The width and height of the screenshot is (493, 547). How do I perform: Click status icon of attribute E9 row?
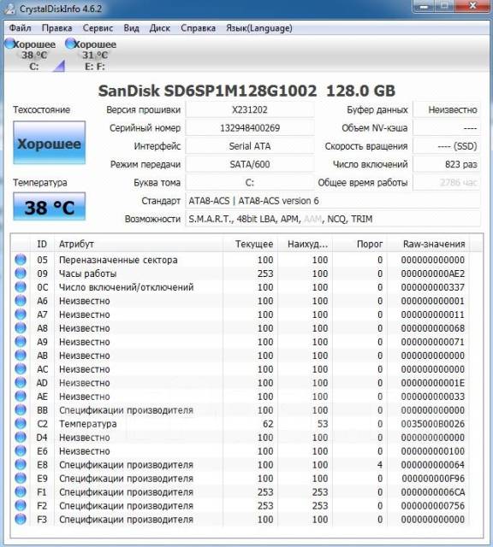coord(21,478)
